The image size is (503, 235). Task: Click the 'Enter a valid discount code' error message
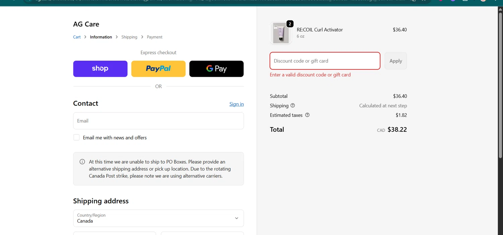310,75
